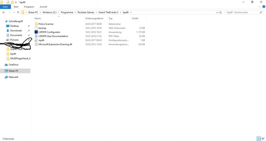Viewport: 266px width, 141px height.
Task: Select the Police Scanner folder icon
Action: (x=36, y=24)
